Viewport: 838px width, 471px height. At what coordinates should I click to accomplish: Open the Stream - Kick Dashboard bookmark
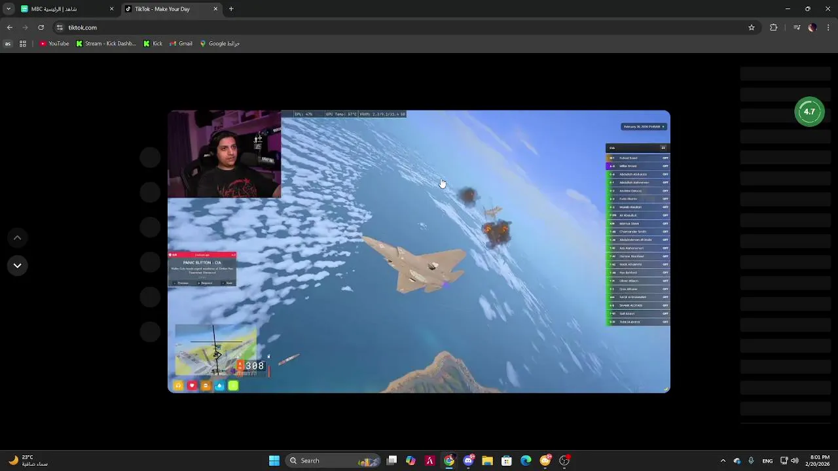pyautogui.click(x=106, y=44)
